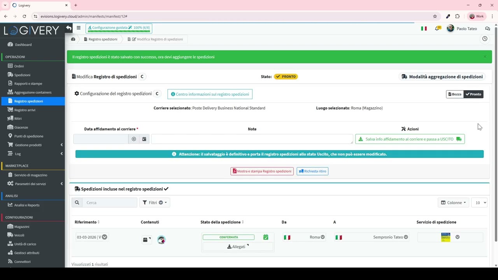Click the C icon beside Configurazione del registro

157,94
